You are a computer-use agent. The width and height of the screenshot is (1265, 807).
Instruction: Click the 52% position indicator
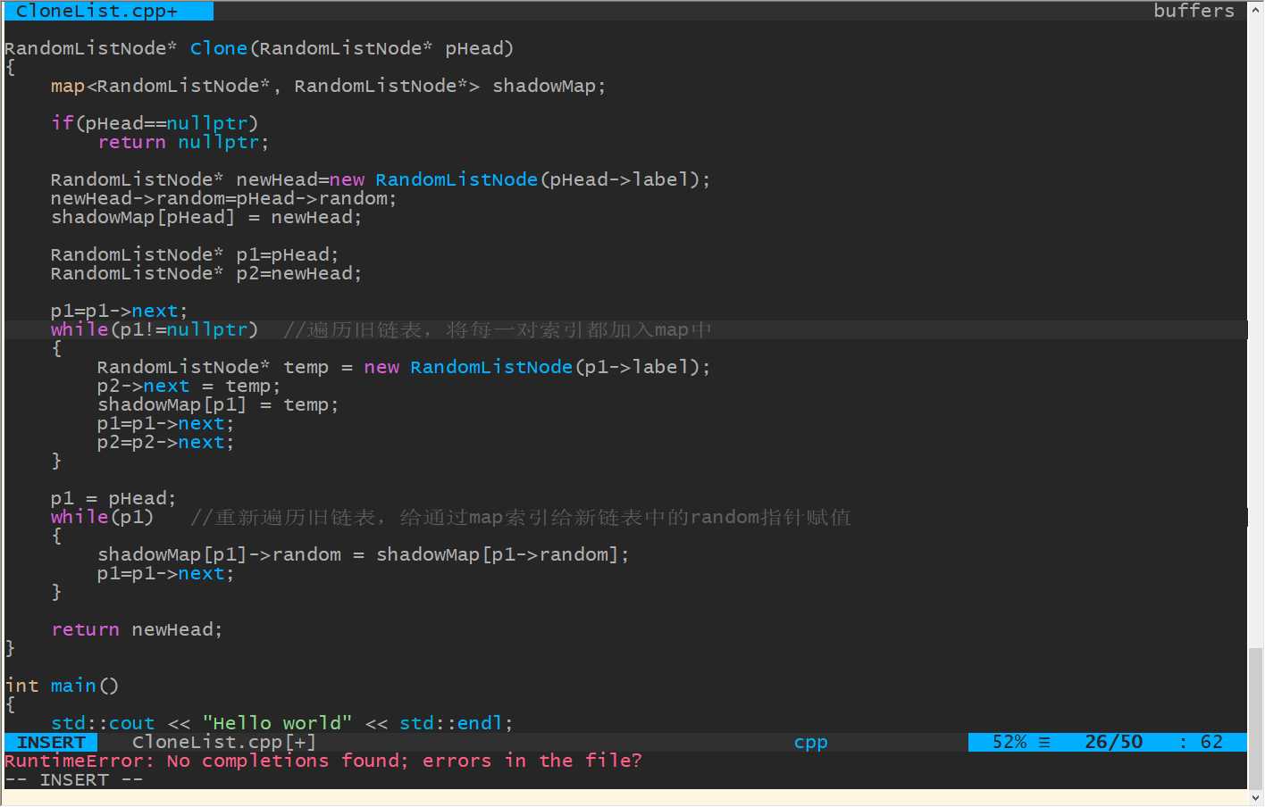coord(1009,742)
